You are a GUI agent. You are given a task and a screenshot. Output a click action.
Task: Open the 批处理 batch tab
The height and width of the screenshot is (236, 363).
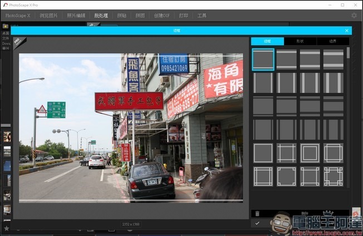click(101, 16)
